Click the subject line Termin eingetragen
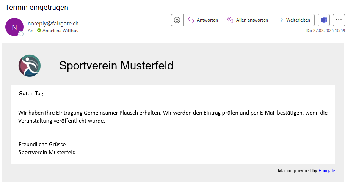Screen dimensions: 353x192 point(37,8)
